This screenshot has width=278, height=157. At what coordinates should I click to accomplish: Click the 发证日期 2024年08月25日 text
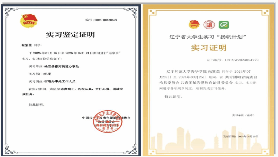(x=240, y=136)
